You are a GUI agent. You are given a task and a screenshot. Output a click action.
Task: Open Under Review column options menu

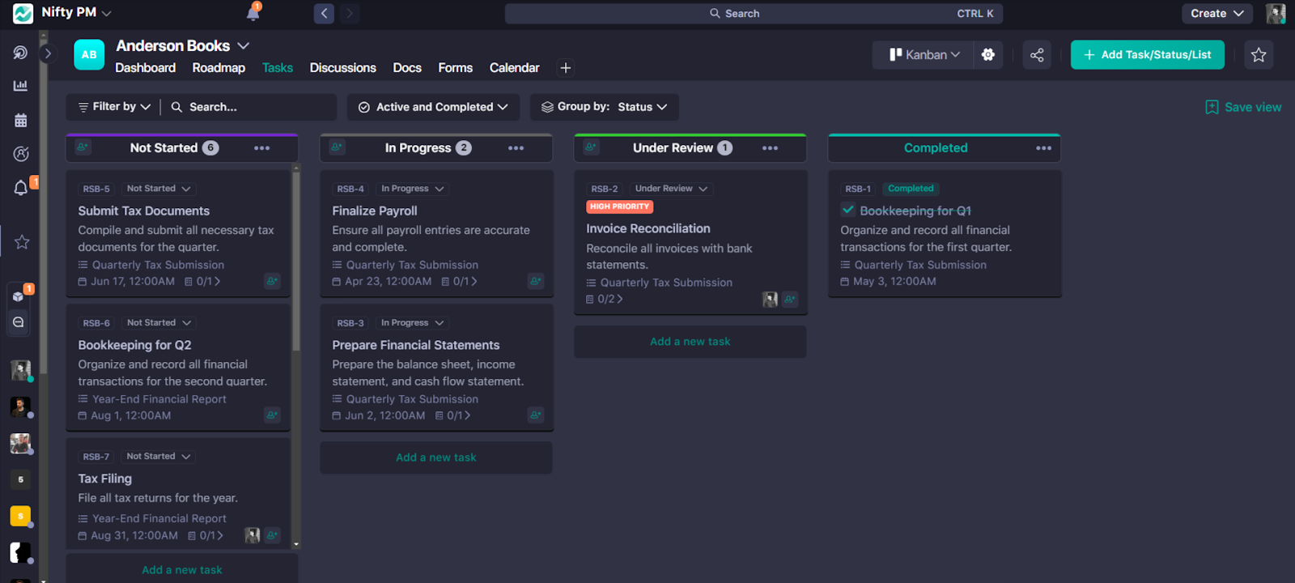pos(771,148)
